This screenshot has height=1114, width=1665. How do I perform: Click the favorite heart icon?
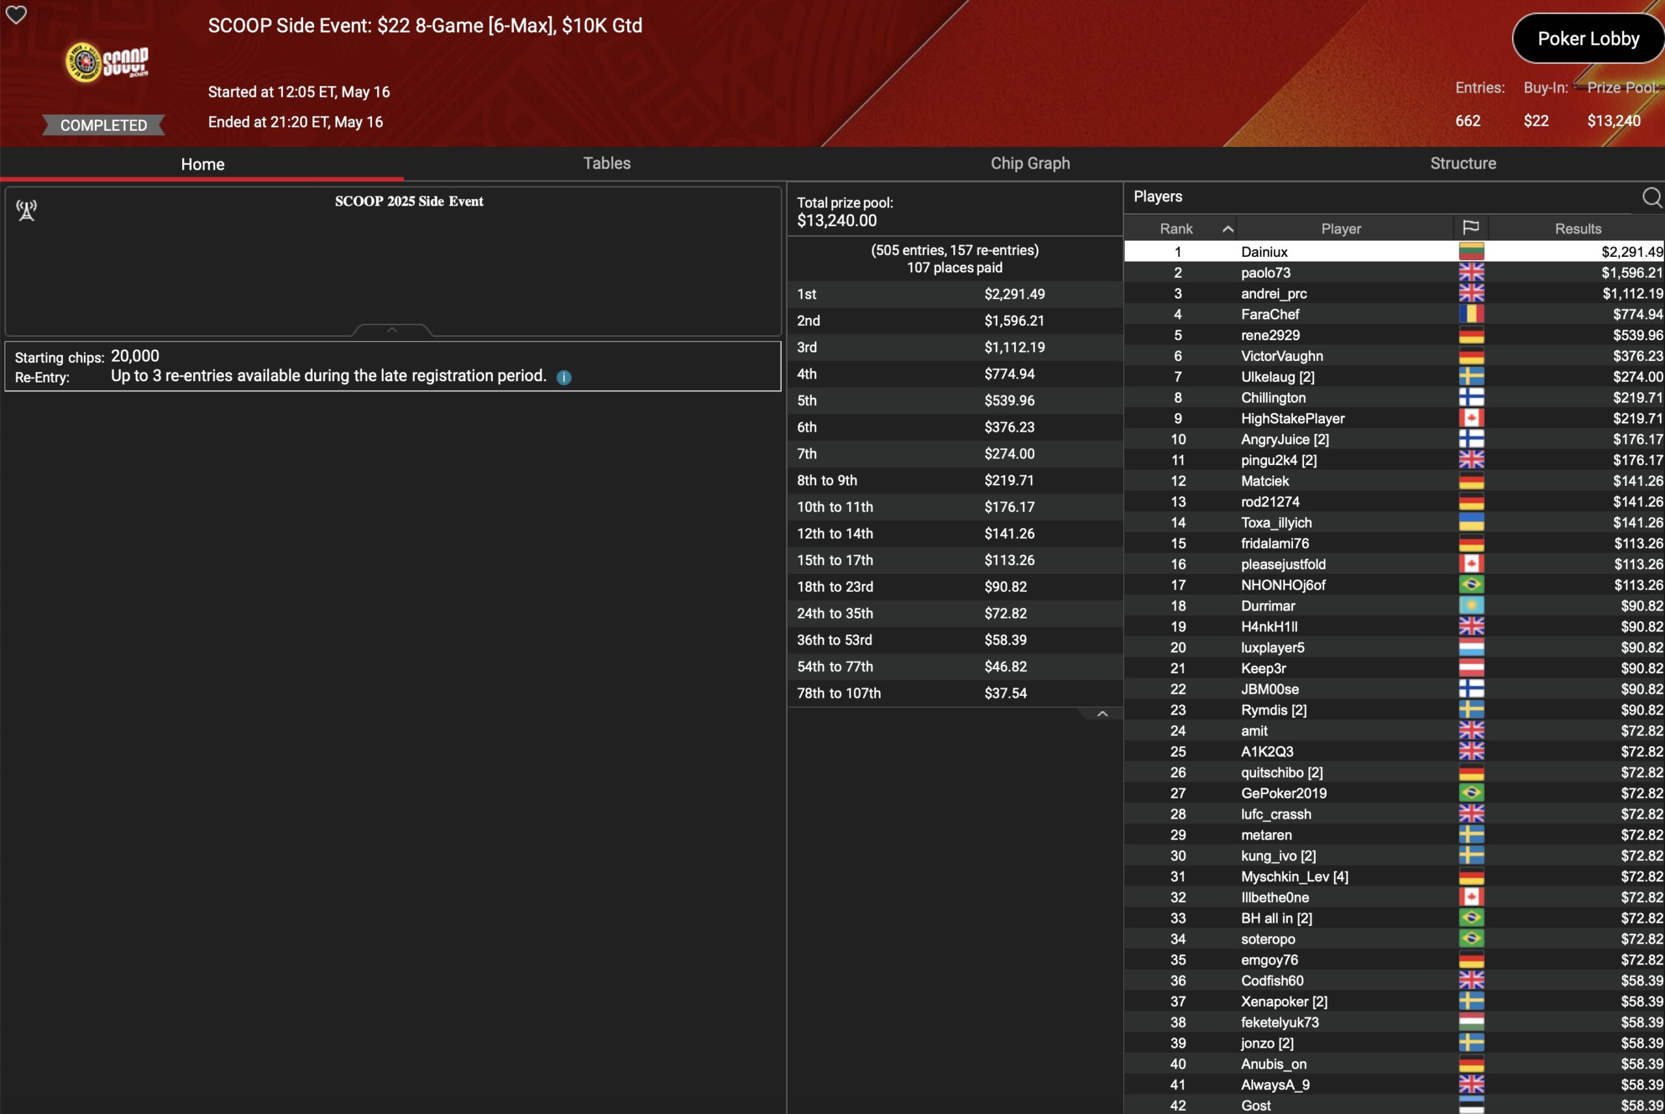[16, 14]
